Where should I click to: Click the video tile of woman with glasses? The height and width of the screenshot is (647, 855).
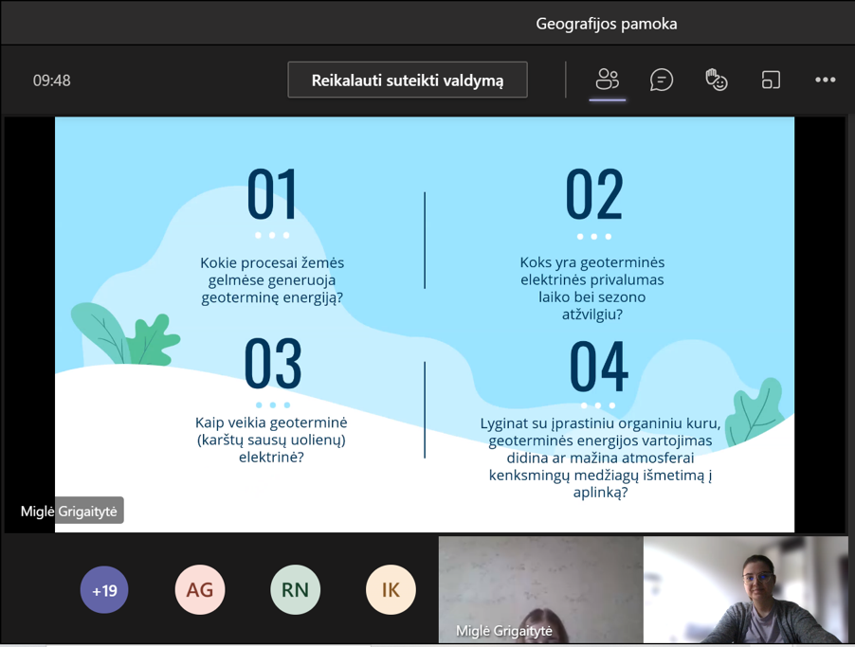click(x=746, y=589)
